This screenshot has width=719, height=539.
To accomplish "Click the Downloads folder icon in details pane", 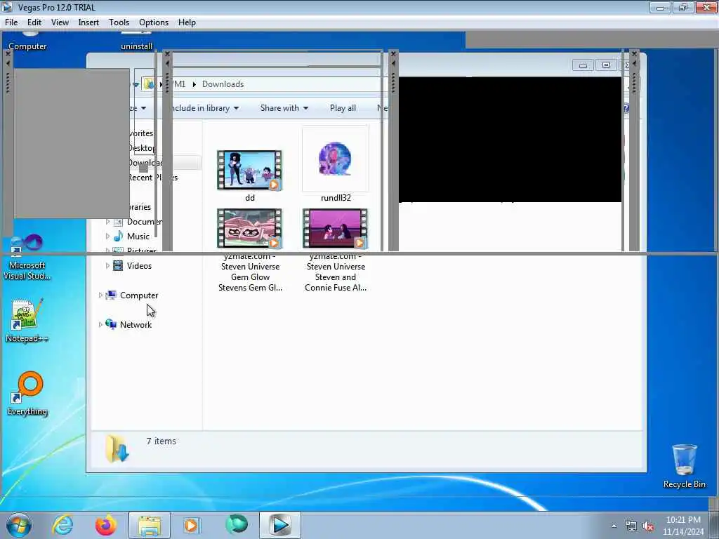I will pyautogui.click(x=117, y=448).
